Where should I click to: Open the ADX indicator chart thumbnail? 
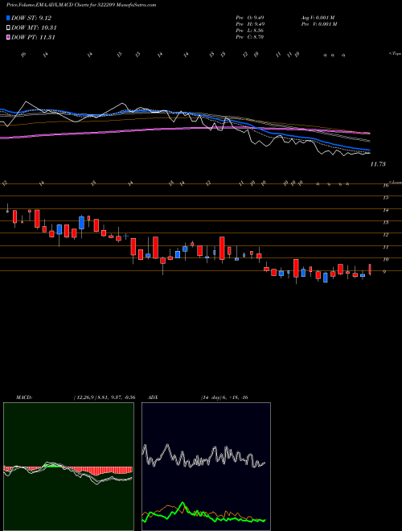pyautogui.click(x=206, y=467)
